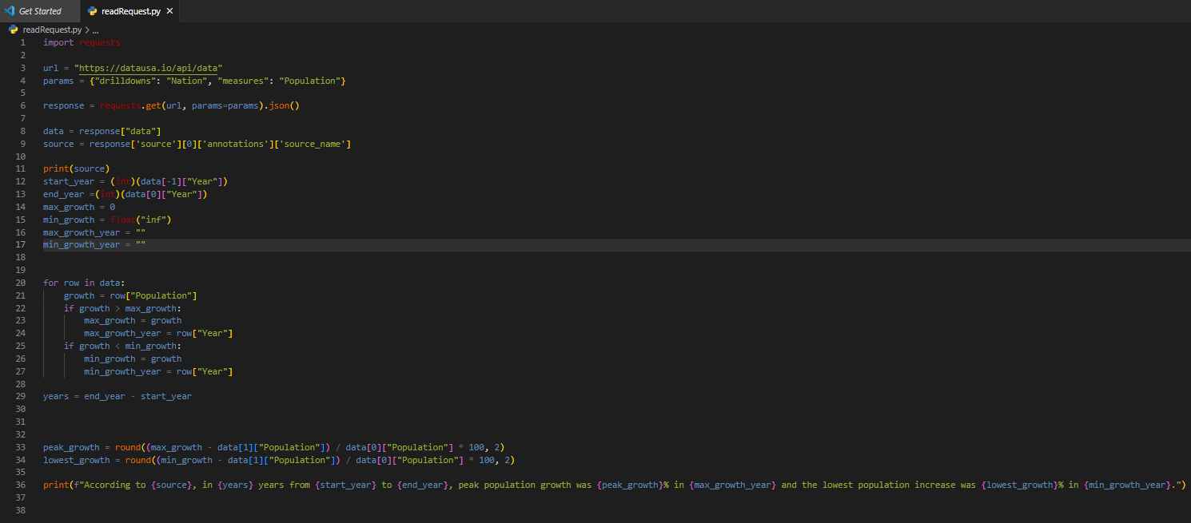Screen dimensions: 1191x523
Task: Click the VS Code icon on Get Started tab
Action: click(10, 11)
